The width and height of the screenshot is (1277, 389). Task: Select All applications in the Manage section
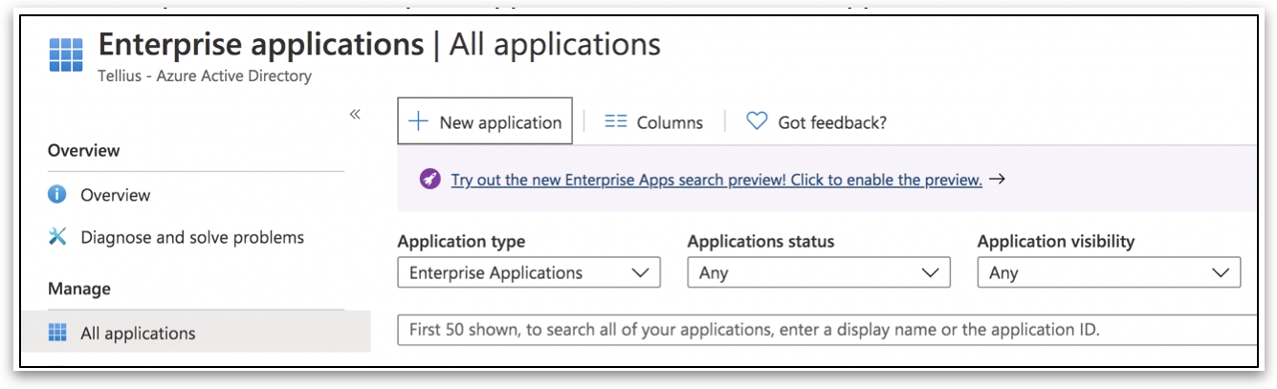click(138, 334)
